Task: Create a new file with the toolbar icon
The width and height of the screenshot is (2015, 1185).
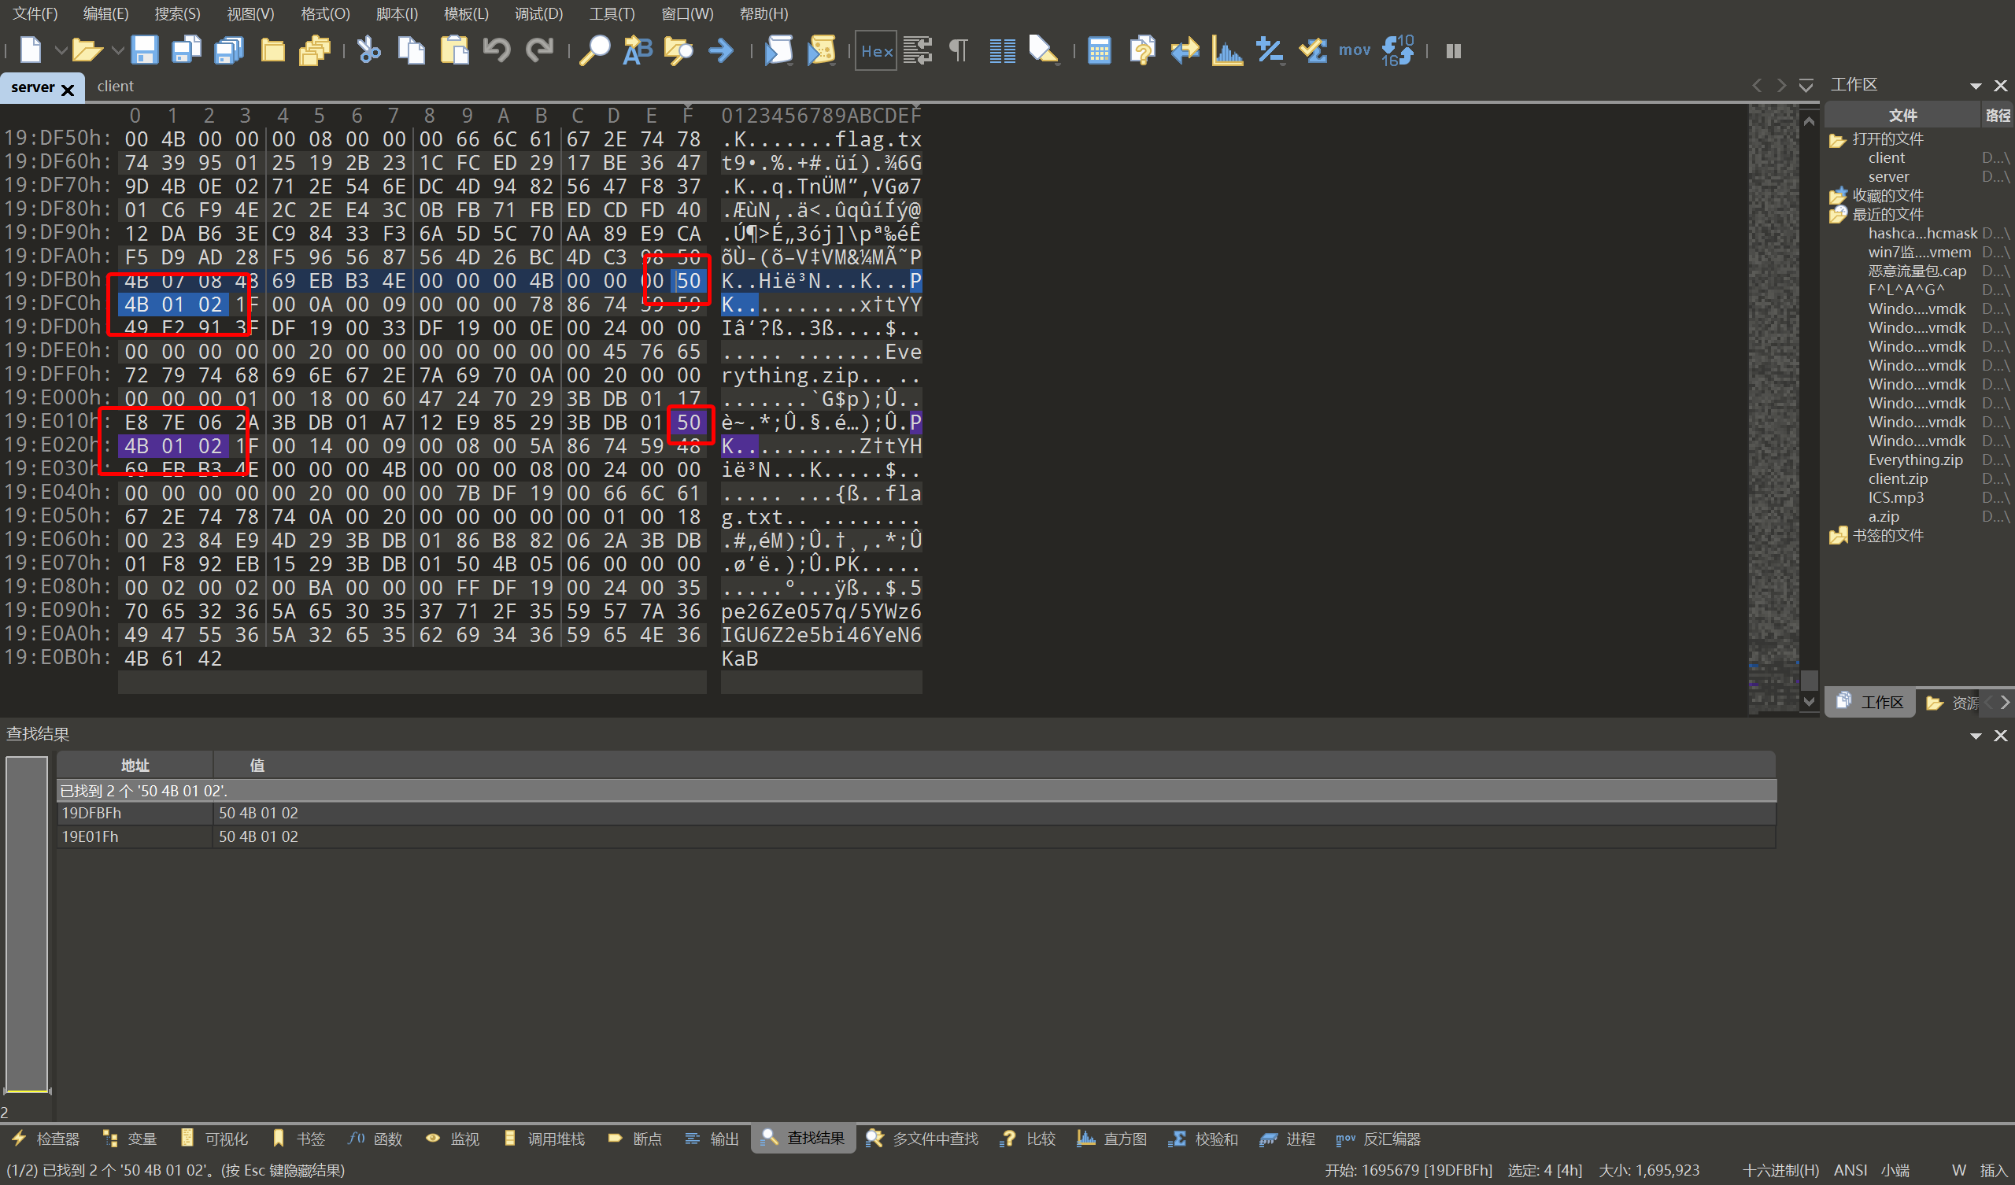Action: 31,50
